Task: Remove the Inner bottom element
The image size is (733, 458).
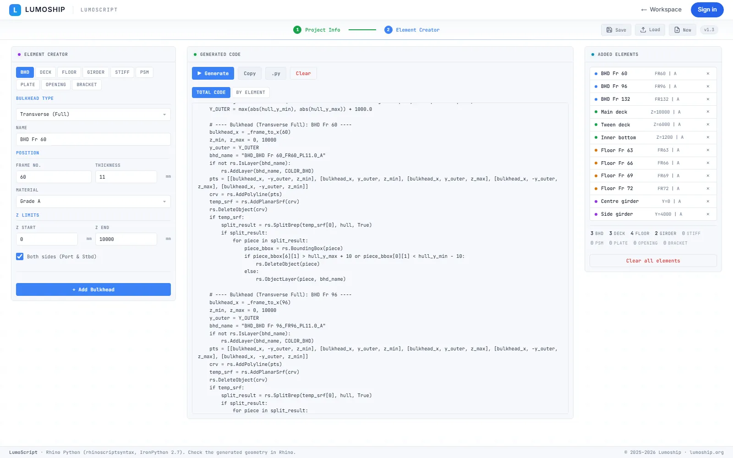Action: click(x=708, y=137)
